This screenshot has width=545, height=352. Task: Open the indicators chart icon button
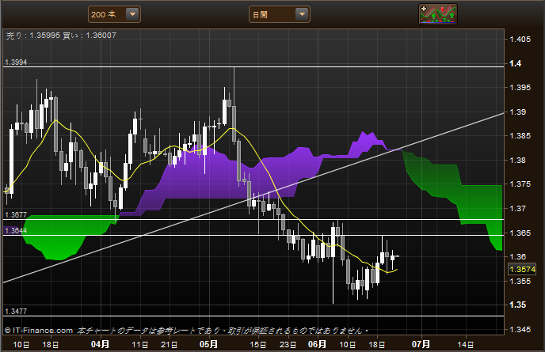[x=438, y=14]
